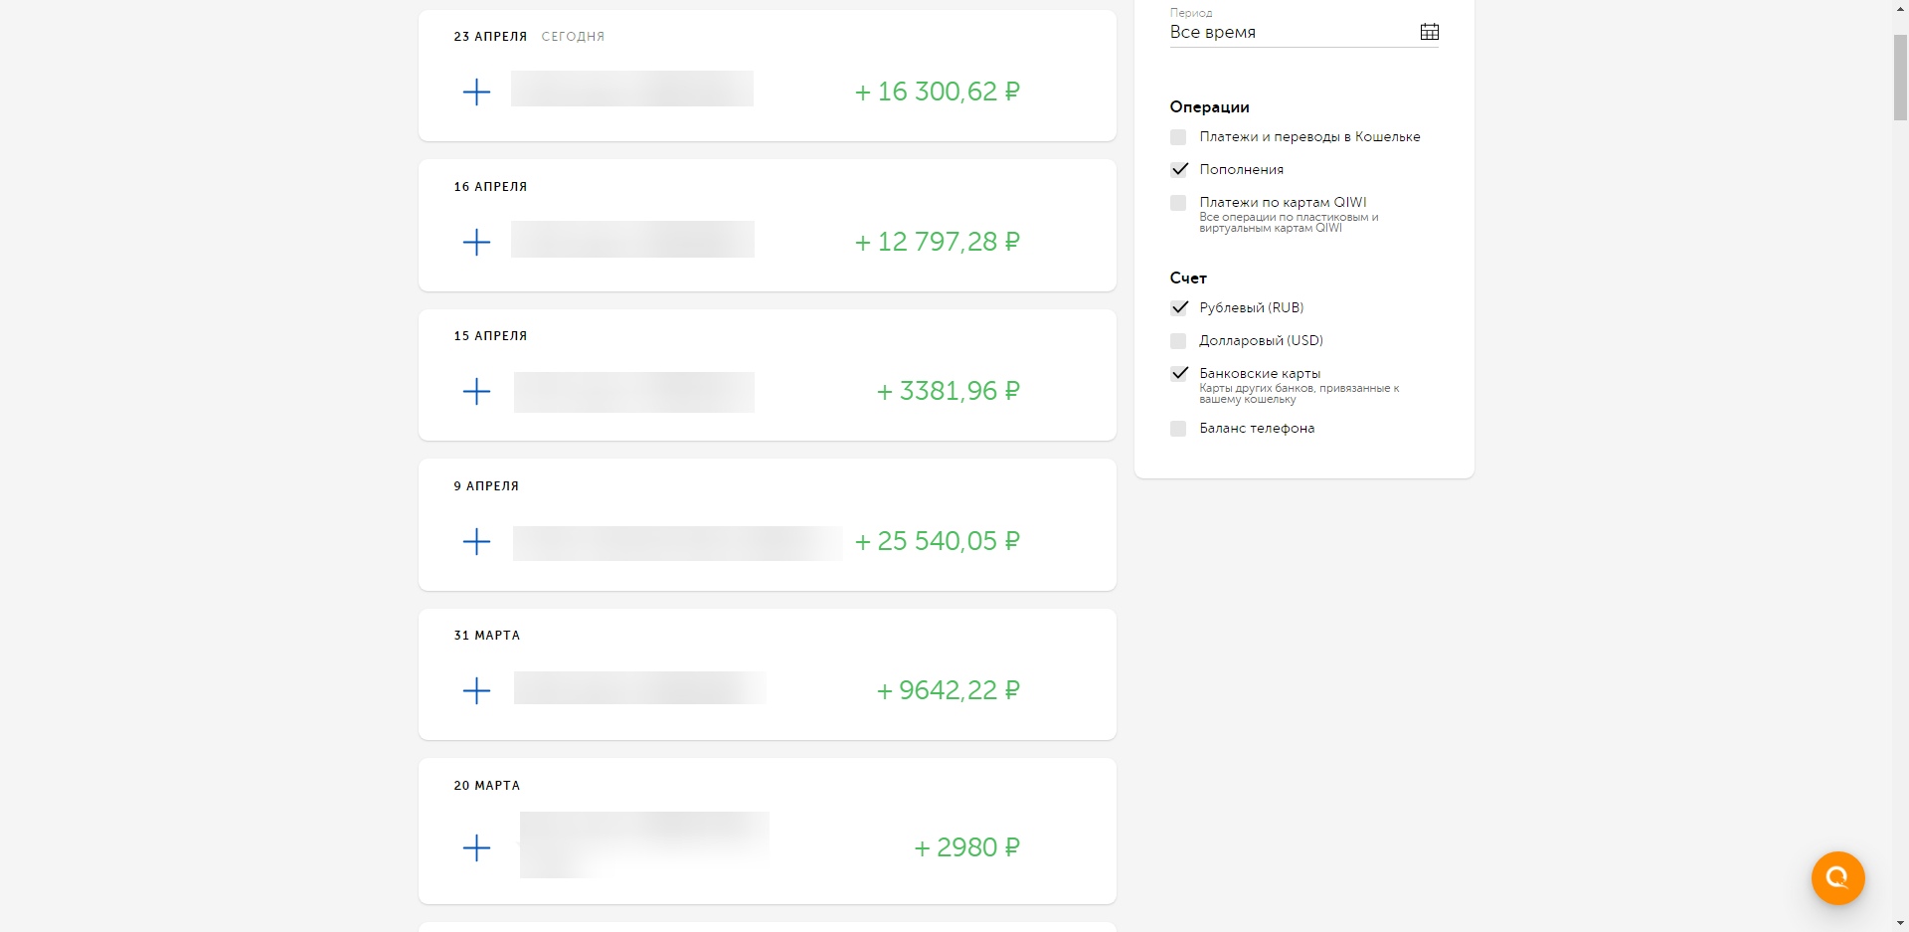Click the plus icon on the 31 March transaction
This screenshot has width=1909, height=932.
[x=477, y=690]
